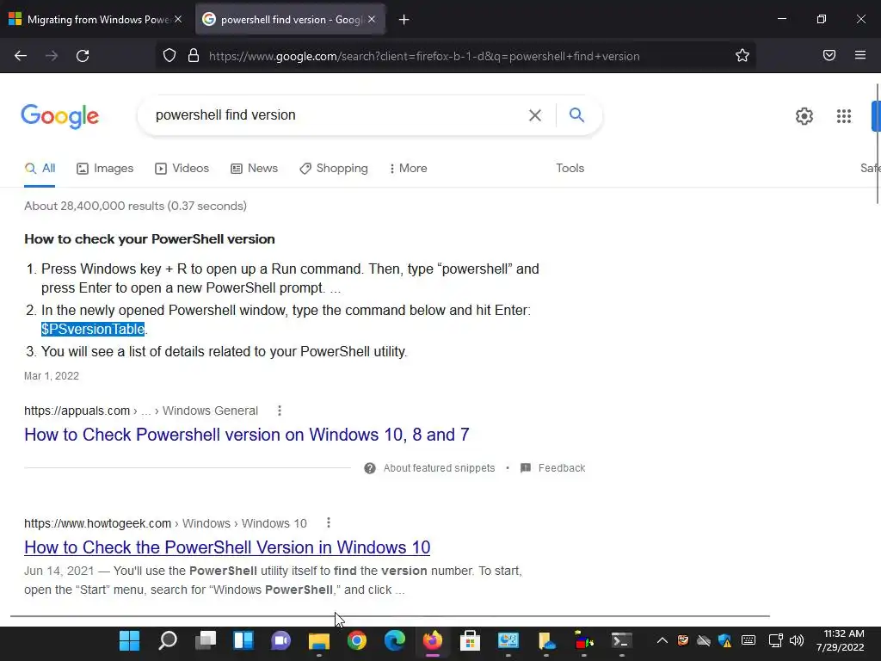The width and height of the screenshot is (881, 661).
Task: Open 'How to Check Powershell version on Windows 10, 8 and 7'
Action: 247,435
